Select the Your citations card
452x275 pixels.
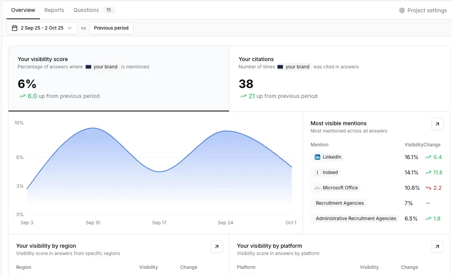click(339, 79)
